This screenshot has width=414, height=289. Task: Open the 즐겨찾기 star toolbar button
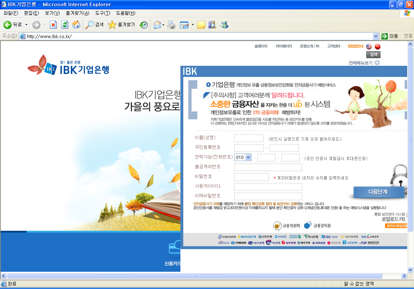[x=121, y=25]
